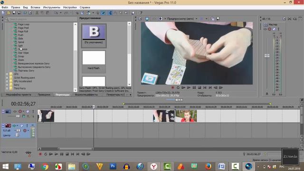Viewport: 304px width, 171px height.
Task: Select the Венецианские жалюзи Sony transition
Action: pos(34,64)
